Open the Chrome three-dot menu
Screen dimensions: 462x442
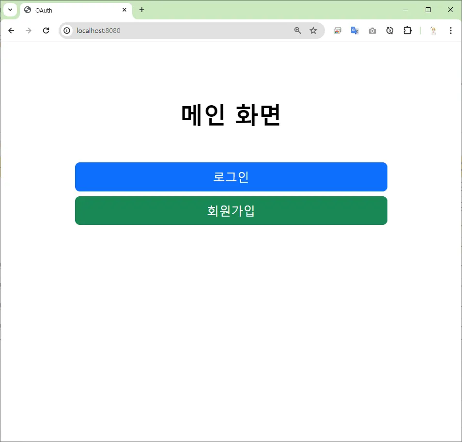coord(450,31)
